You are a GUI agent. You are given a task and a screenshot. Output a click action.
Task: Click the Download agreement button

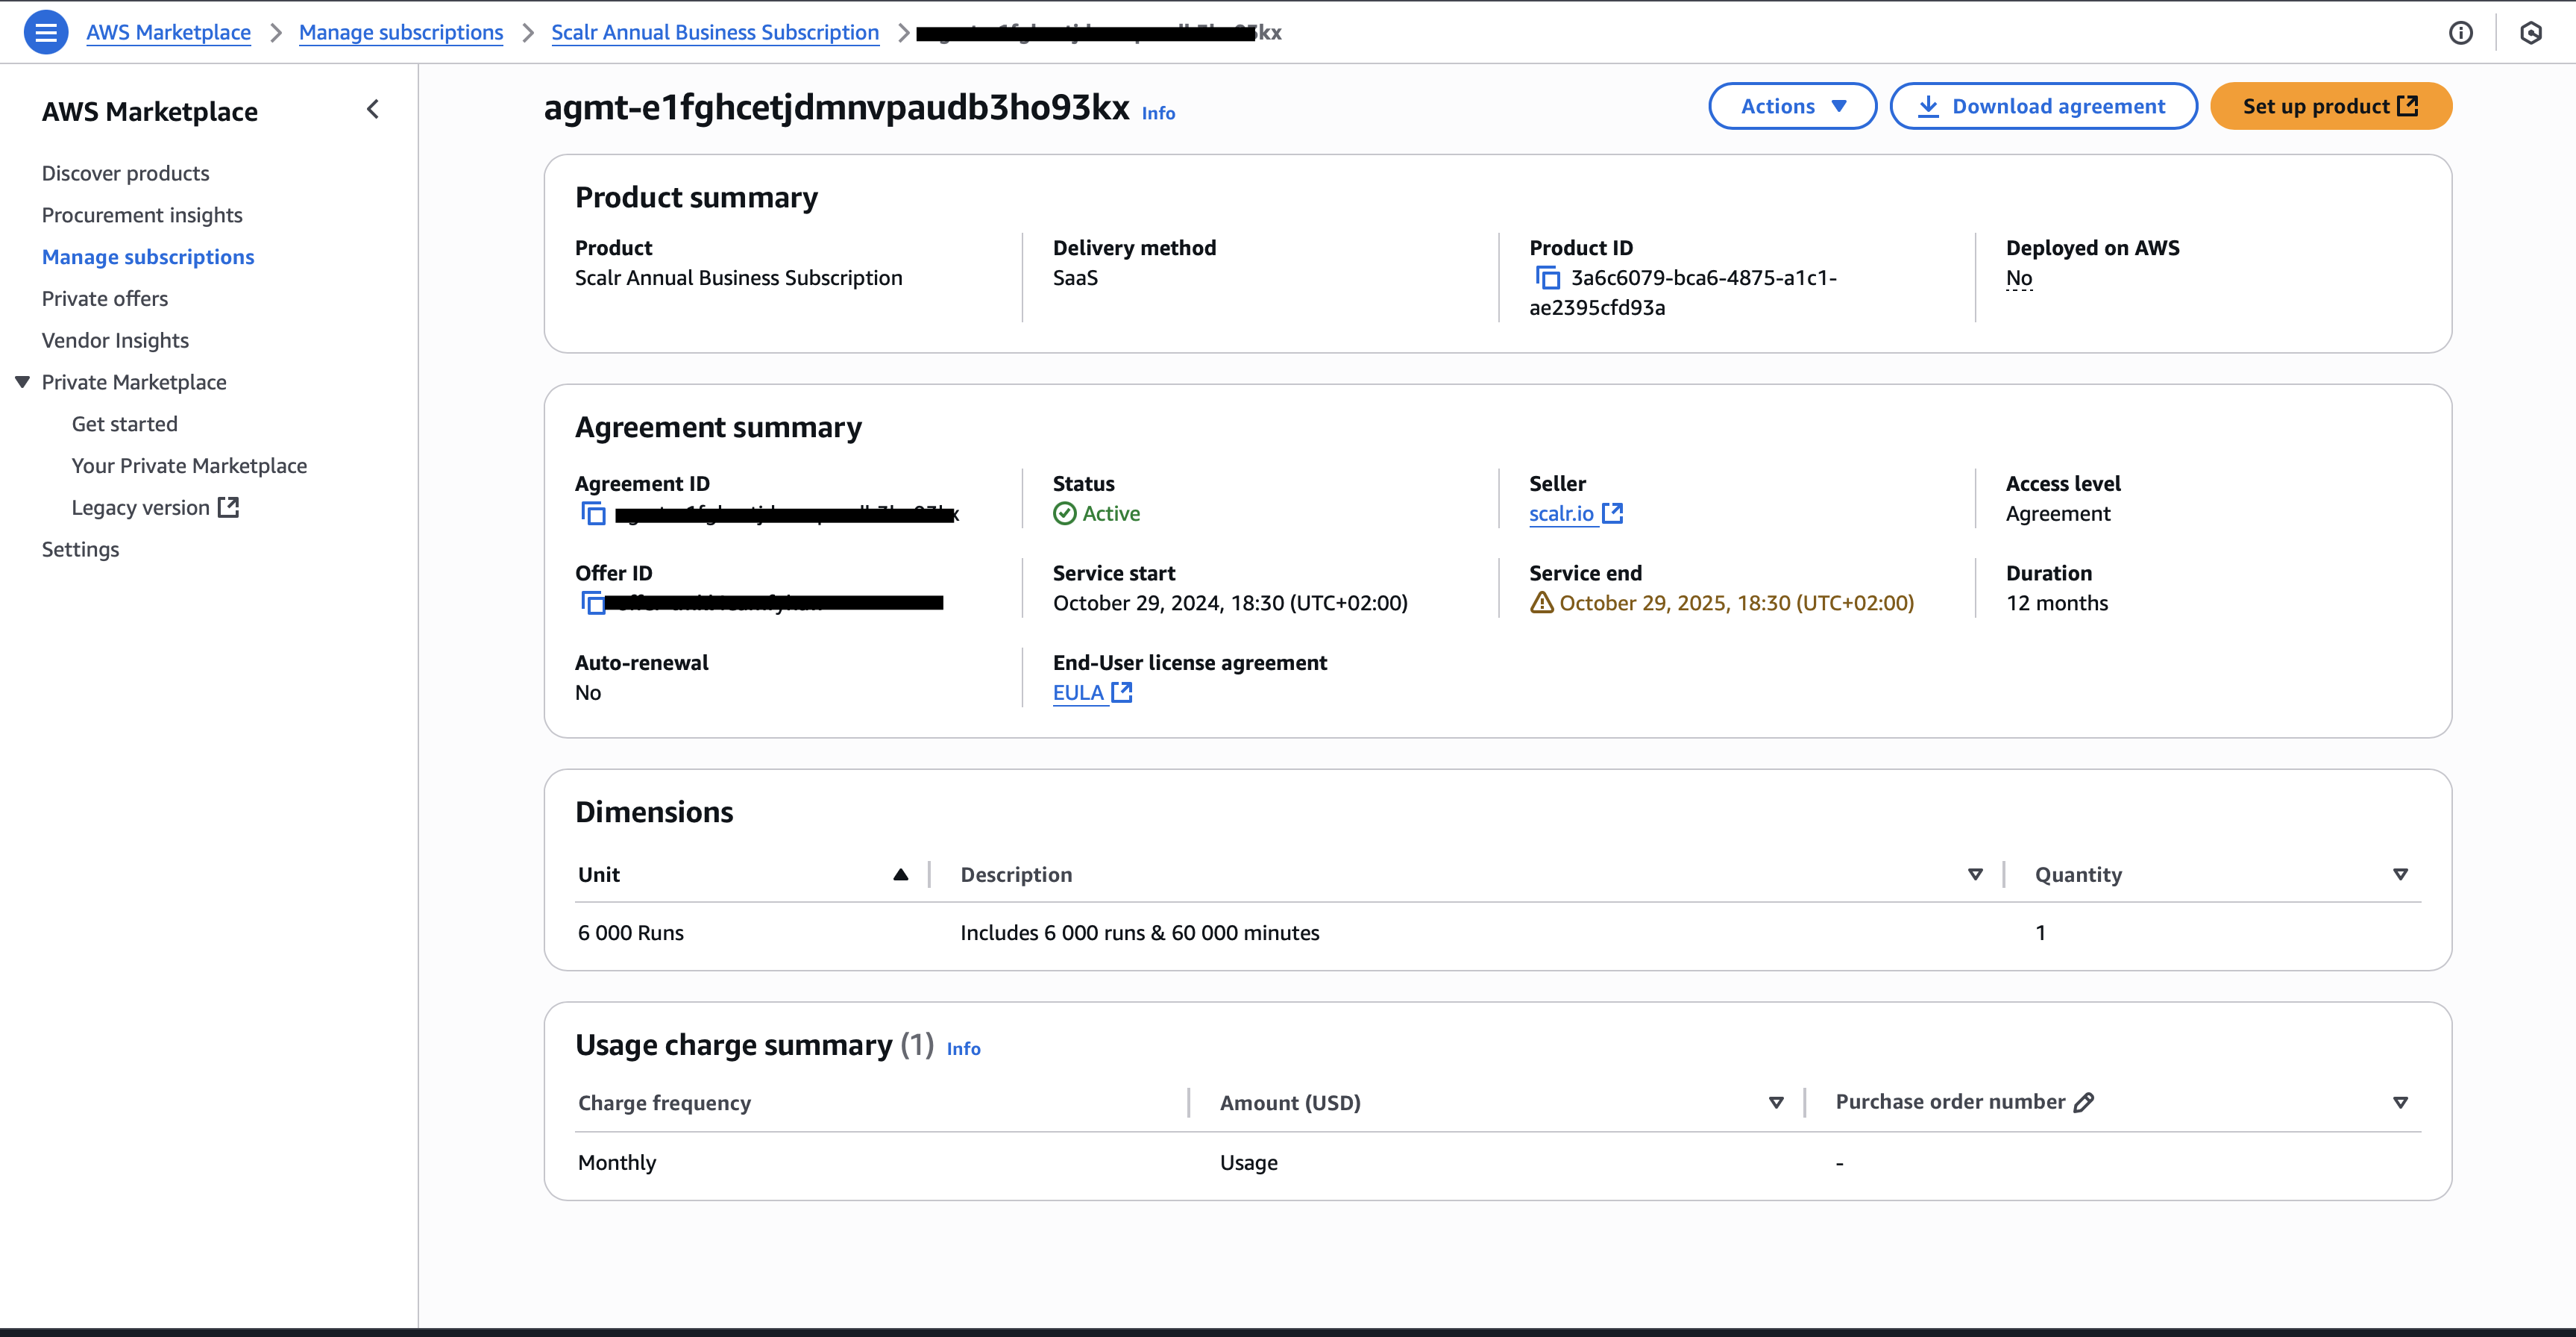pyautogui.click(x=2043, y=106)
